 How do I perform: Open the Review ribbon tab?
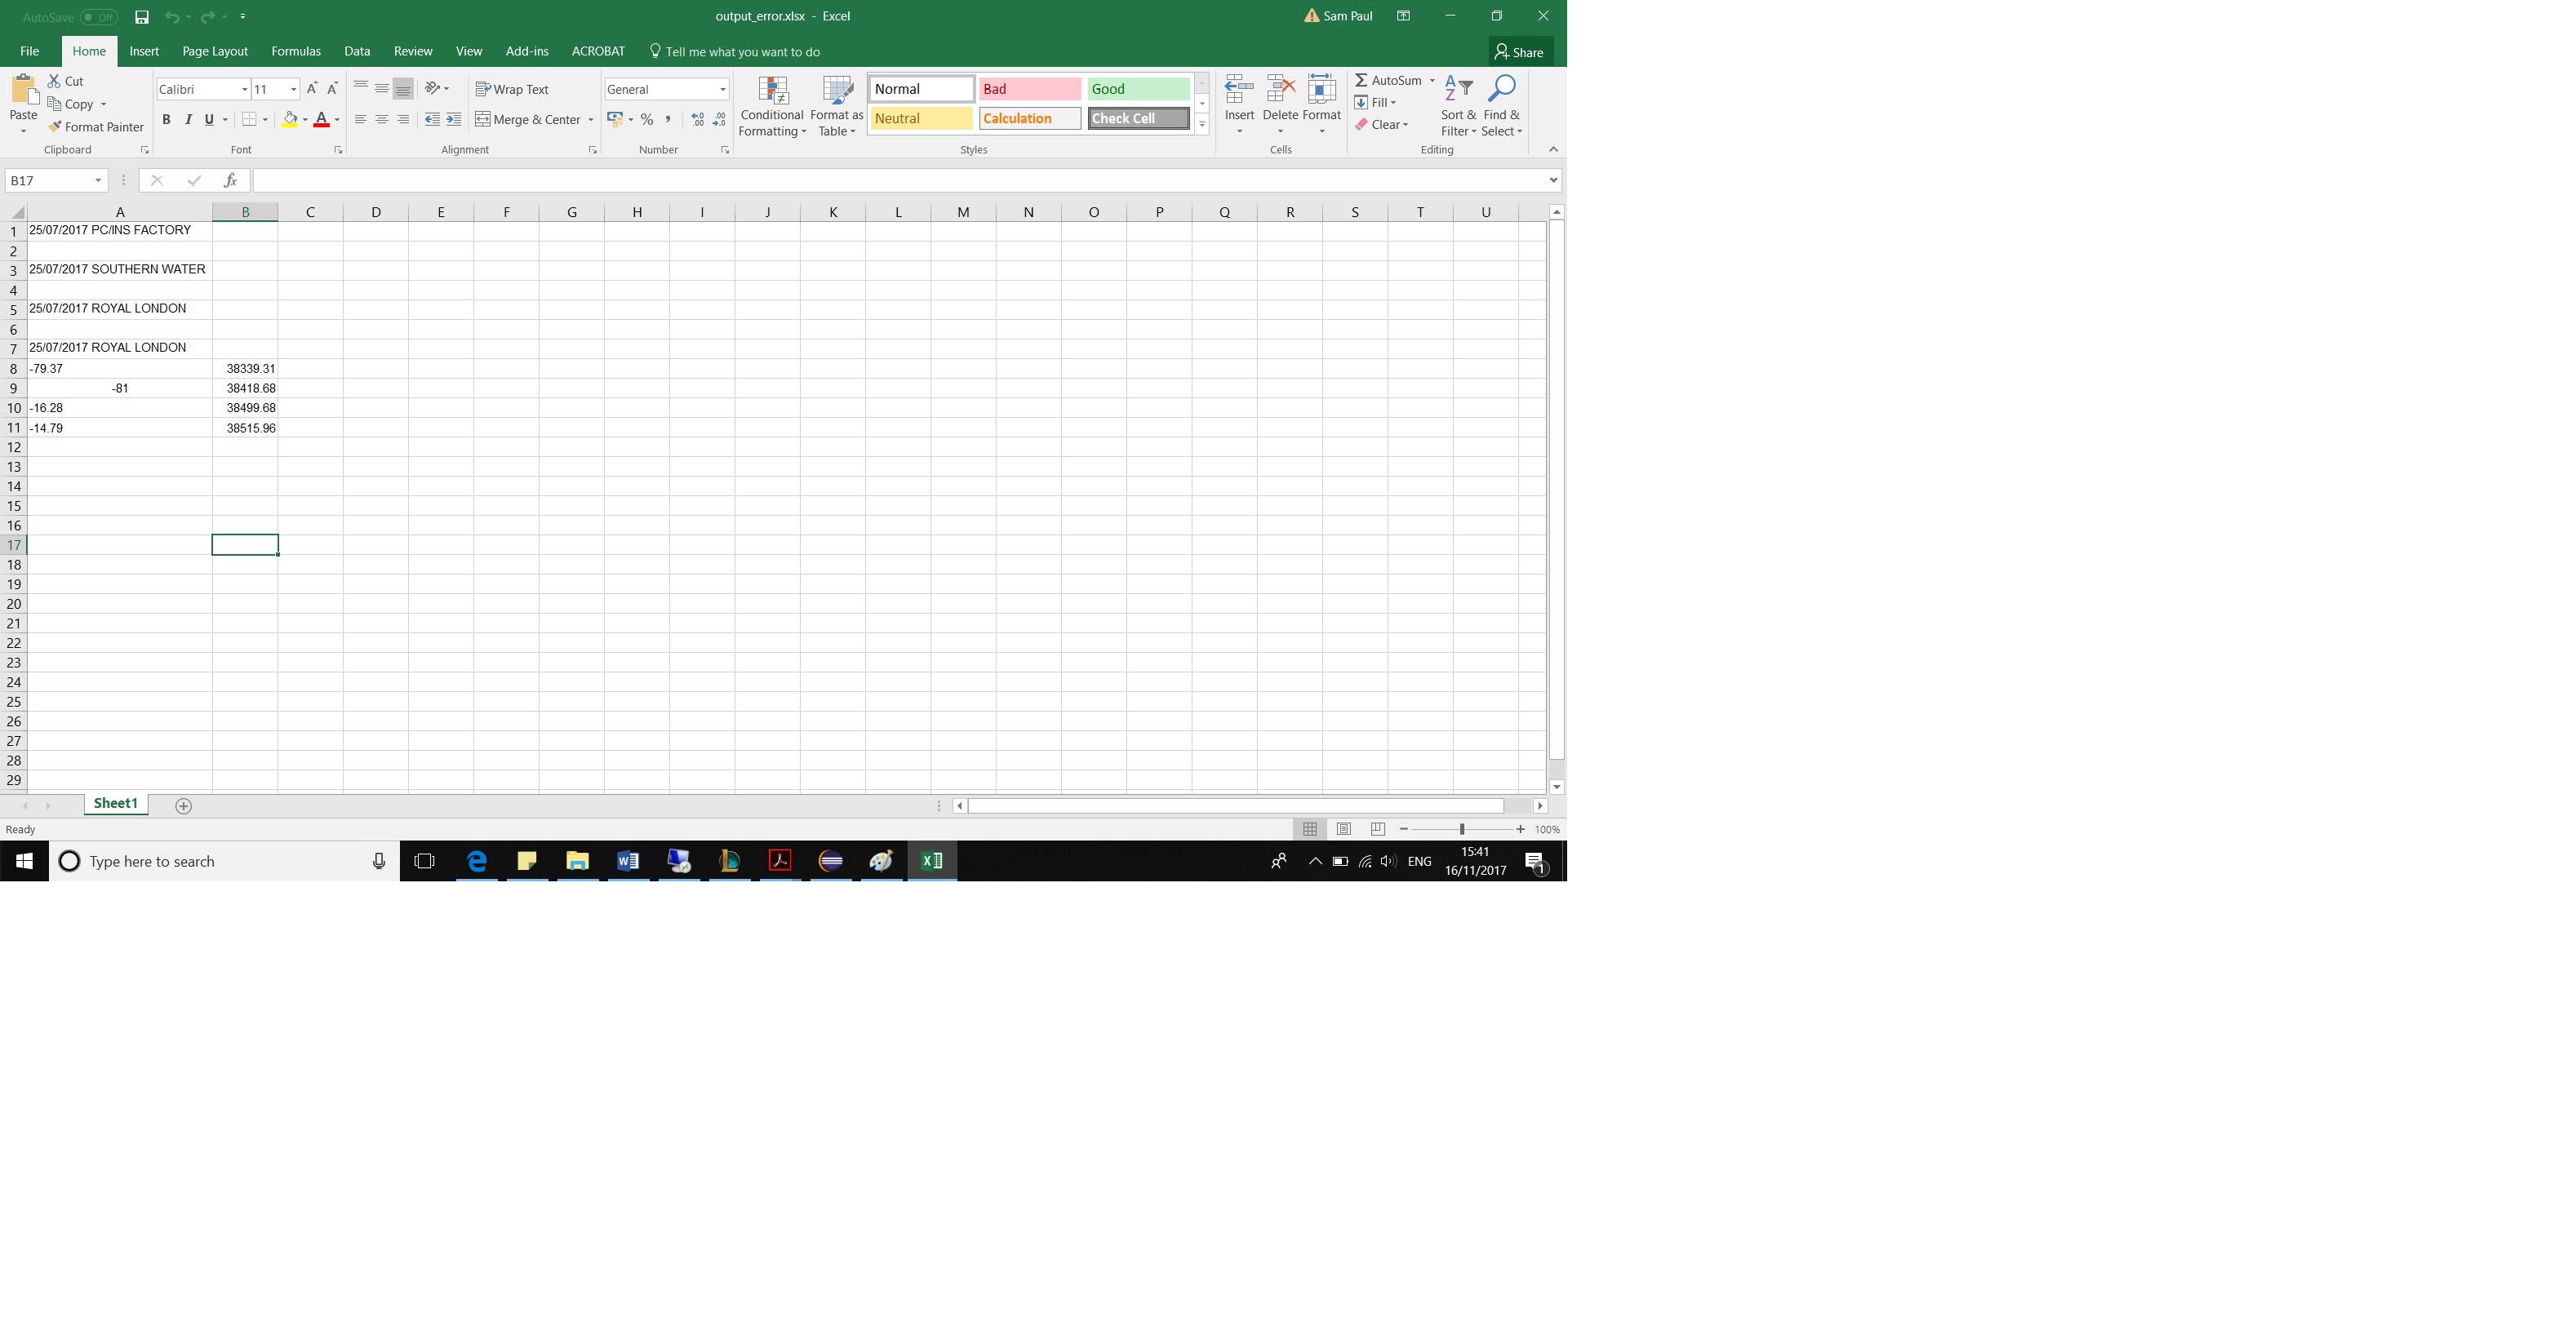(412, 51)
